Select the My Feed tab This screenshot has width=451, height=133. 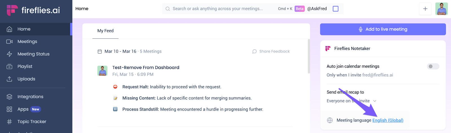pos(105,31)
